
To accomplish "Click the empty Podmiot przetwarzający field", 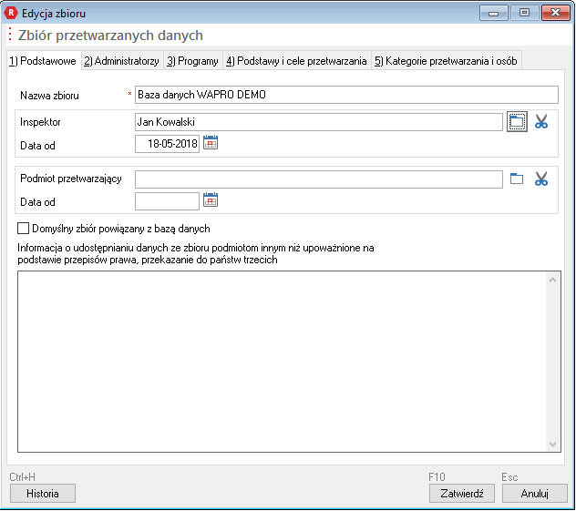I will pyautogui.click(x=319, y=179).
